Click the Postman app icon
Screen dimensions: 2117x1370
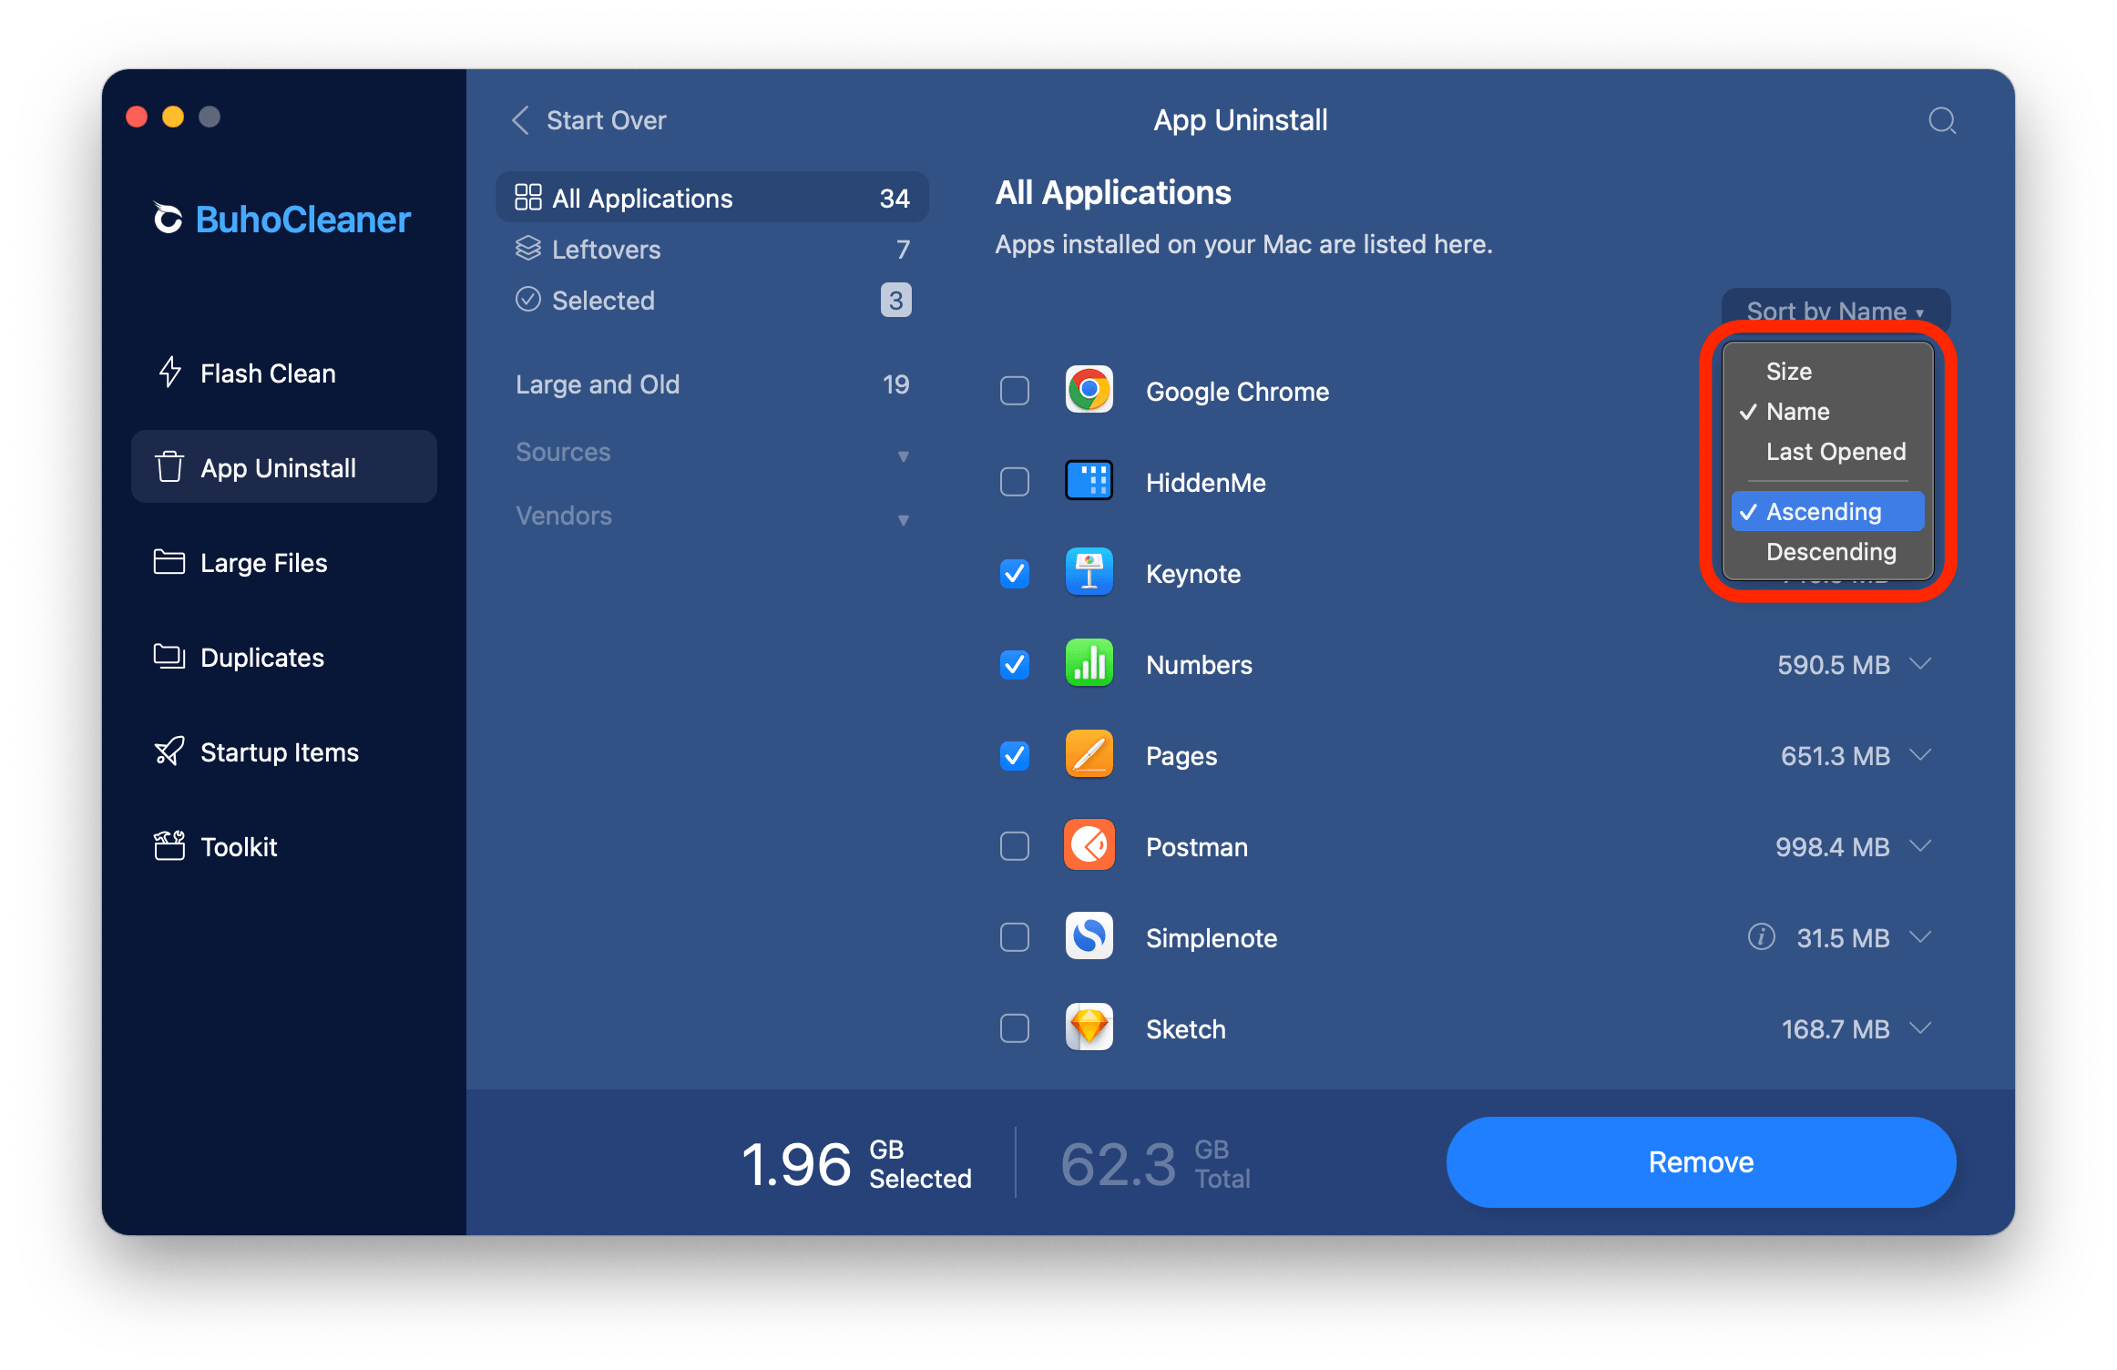(x=1089, y=846)
